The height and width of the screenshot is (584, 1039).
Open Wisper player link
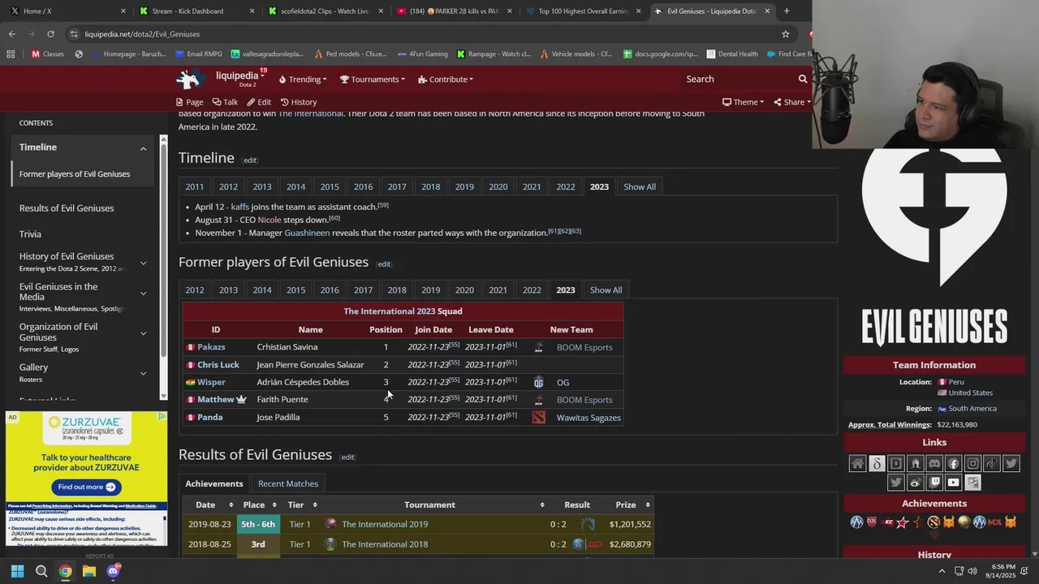click(211, 382)
